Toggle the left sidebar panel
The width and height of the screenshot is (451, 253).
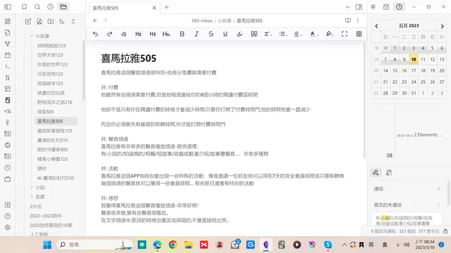coord(8,7)
